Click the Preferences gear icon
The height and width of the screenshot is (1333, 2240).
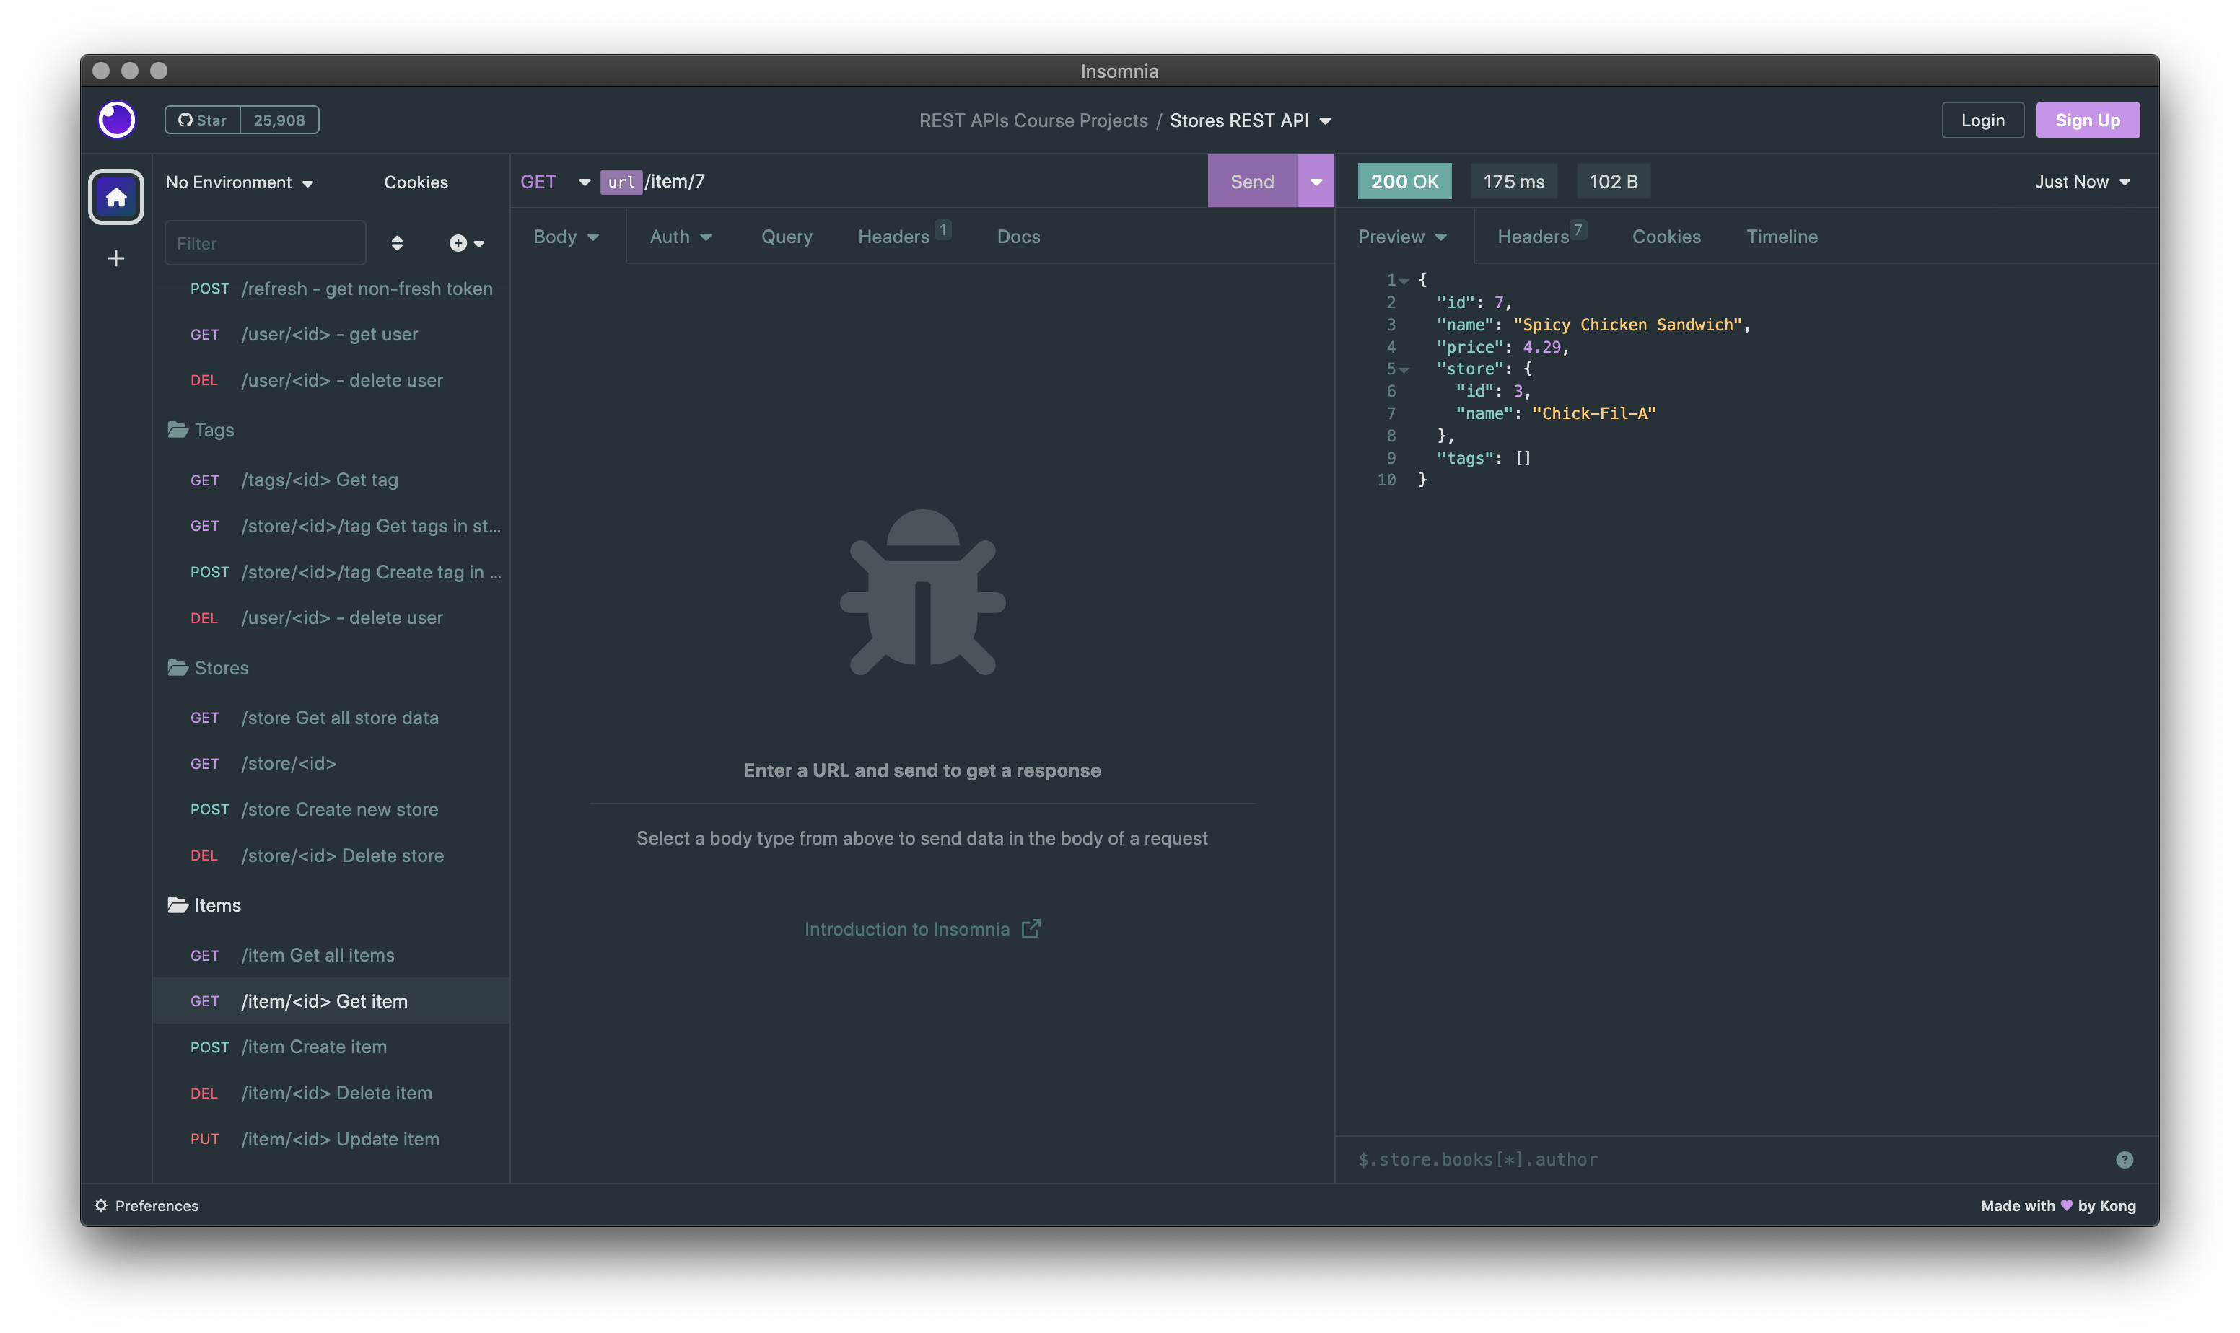click(x=102, y=1205)
